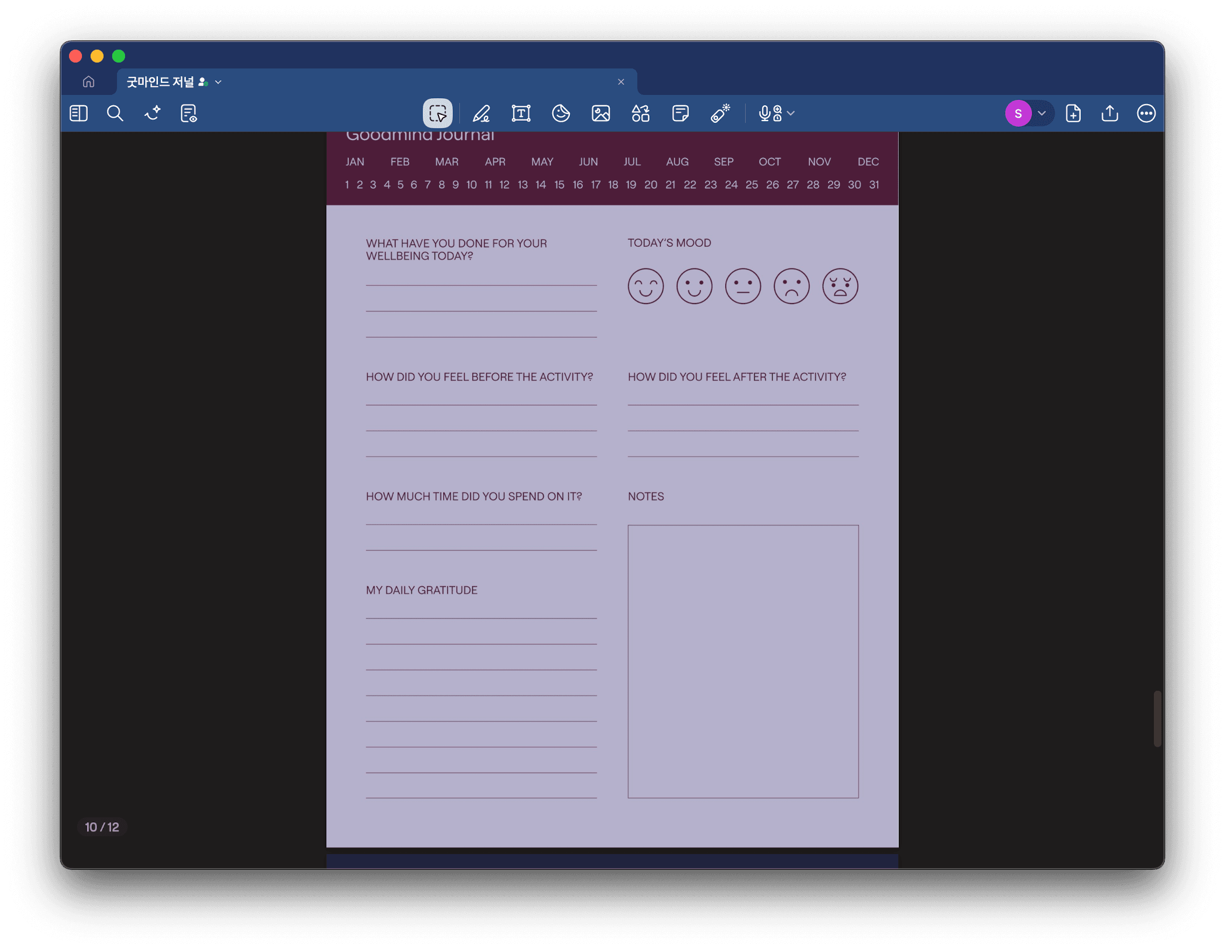Choose the saddest mood face
This screenshot has height=949, width=1225.
click(x=839, y=286)
